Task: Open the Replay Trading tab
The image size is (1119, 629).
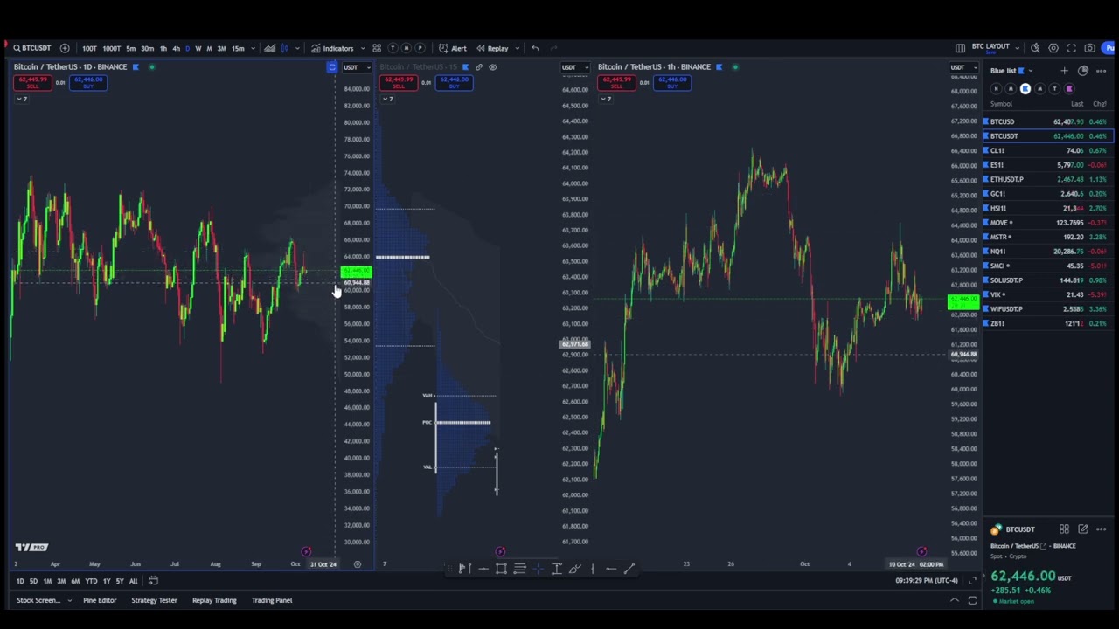Action: (x=214, y=600)
